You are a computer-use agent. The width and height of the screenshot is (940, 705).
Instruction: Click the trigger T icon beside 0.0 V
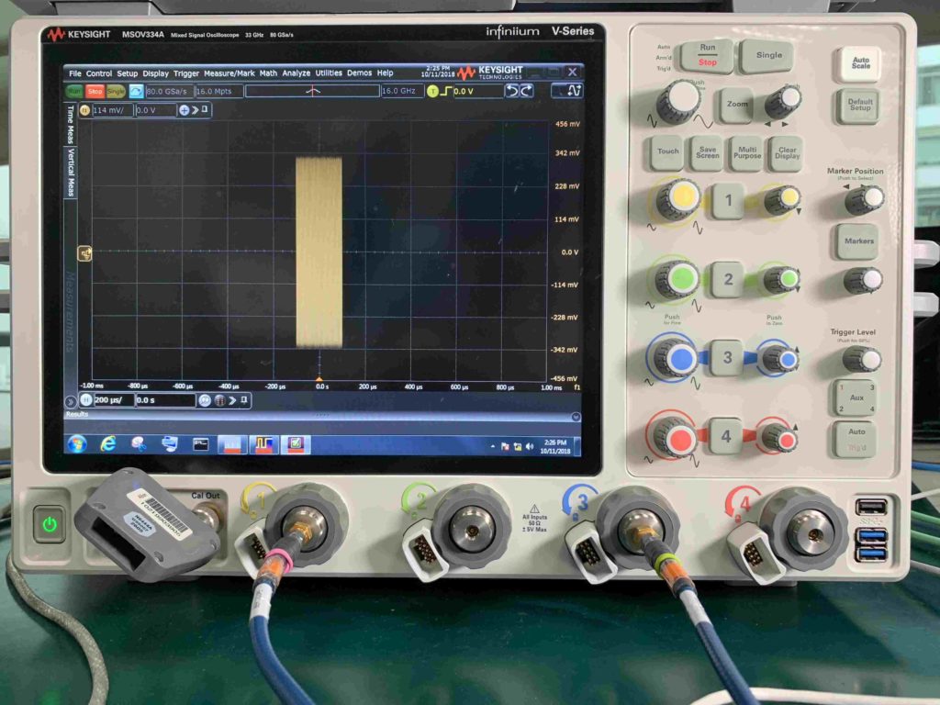tap(433, 91)
